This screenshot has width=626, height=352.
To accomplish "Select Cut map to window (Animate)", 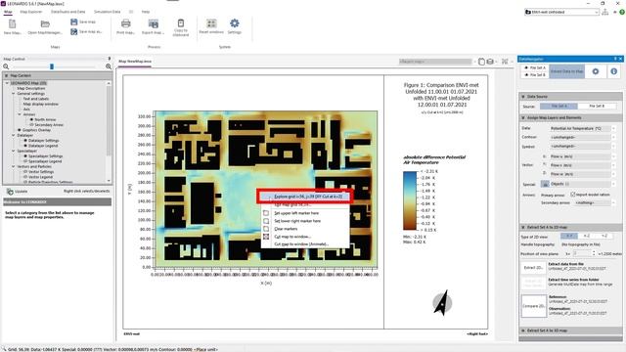I will (301, 244).
